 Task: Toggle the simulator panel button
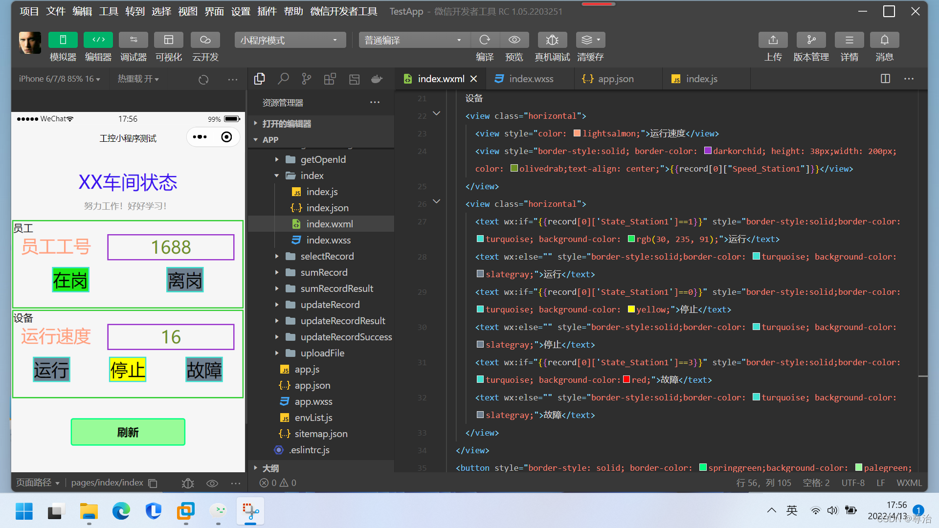[x=63, y=40]
